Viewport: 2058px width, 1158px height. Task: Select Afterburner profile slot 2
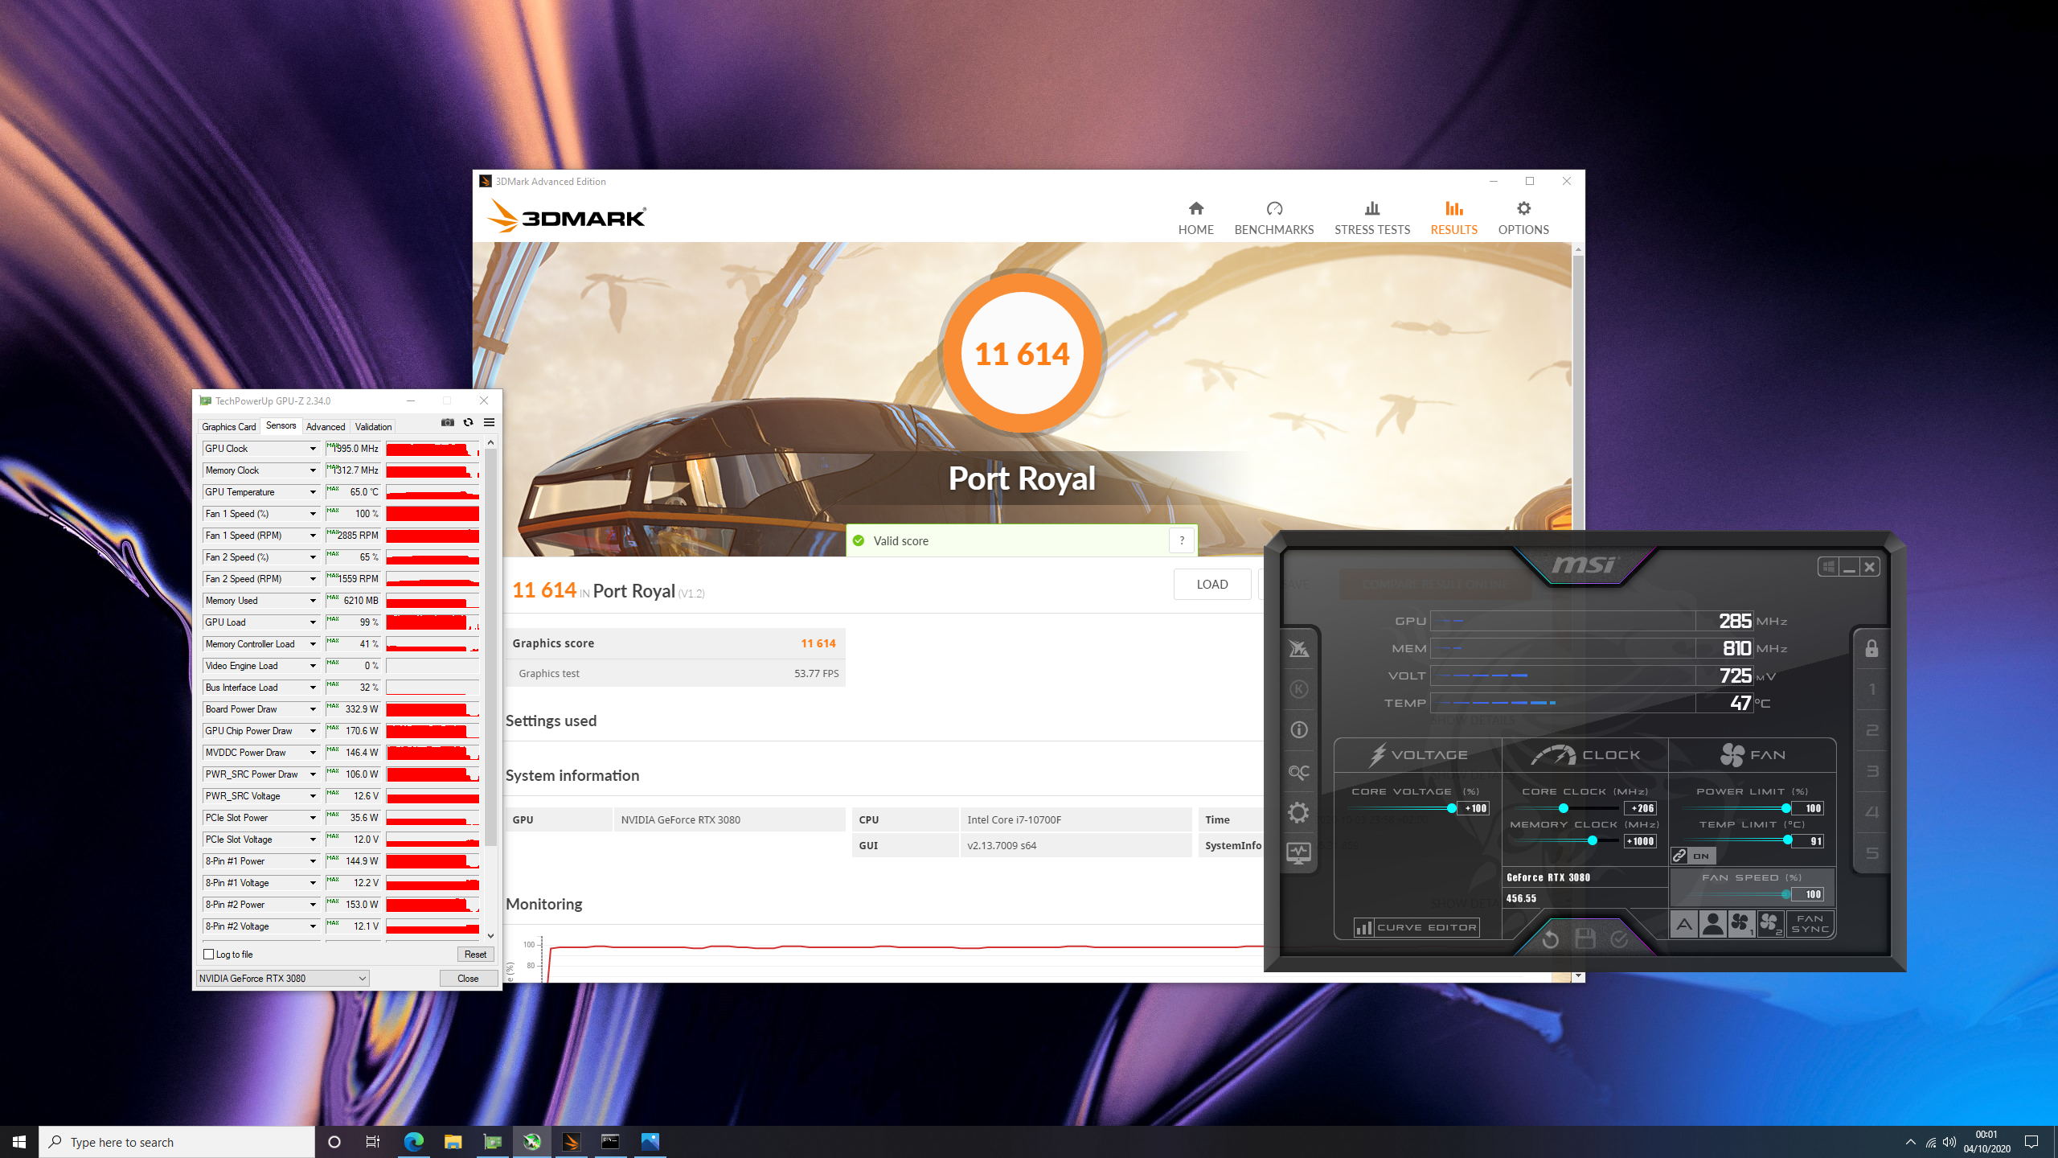[x=1871, y=730]
